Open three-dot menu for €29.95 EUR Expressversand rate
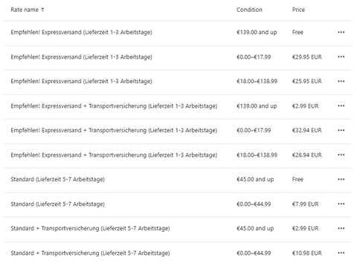357x269 pixels. pos(341,56)
